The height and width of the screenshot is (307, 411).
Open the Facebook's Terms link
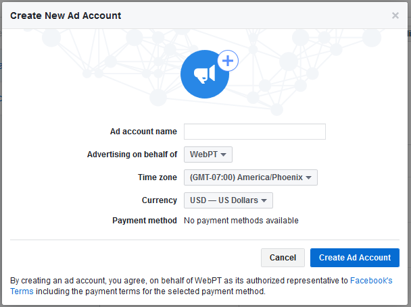tap(371, 281)
